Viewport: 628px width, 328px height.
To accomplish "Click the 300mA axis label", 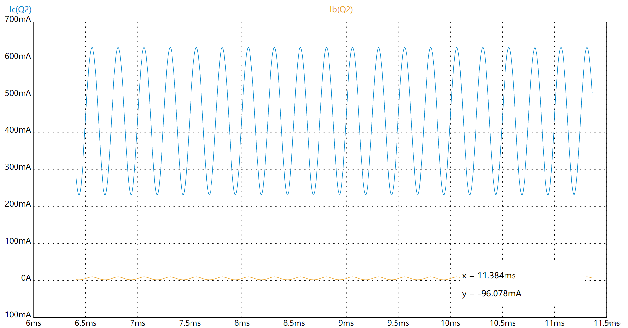I will pos(18,167).
